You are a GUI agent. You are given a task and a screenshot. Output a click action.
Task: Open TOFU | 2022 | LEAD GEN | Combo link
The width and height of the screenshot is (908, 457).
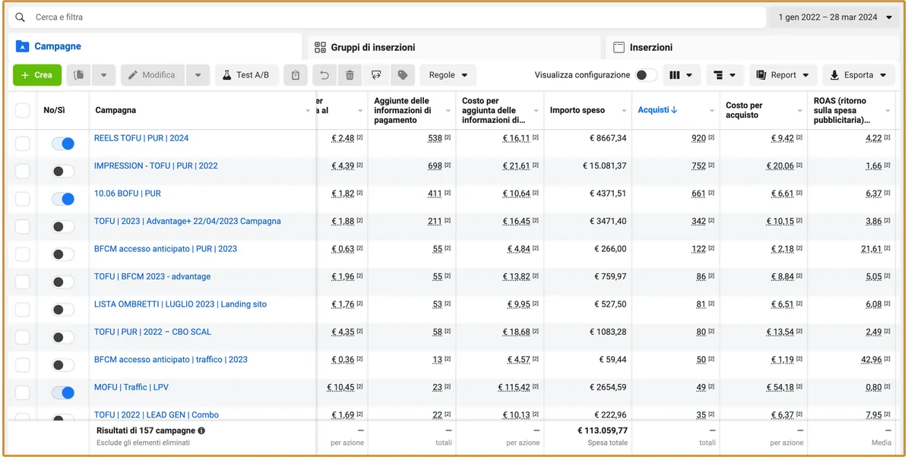[x=157, y=414]
